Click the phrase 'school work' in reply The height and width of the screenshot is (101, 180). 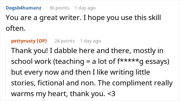point(31,61)
